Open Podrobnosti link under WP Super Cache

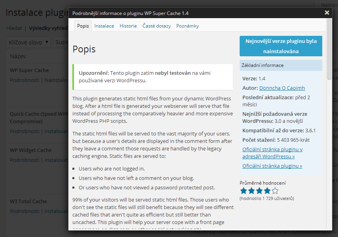pos(24,80)
